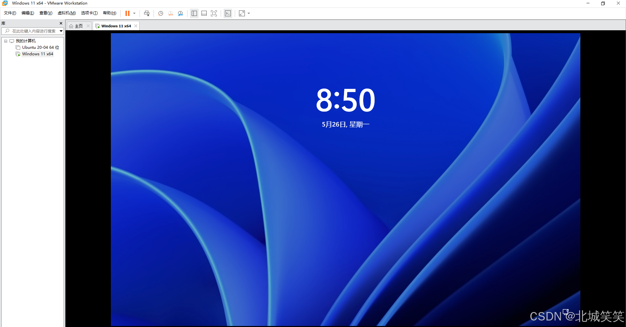
Task: Click the stretch guest display icon
Action: tap(242, 13)
